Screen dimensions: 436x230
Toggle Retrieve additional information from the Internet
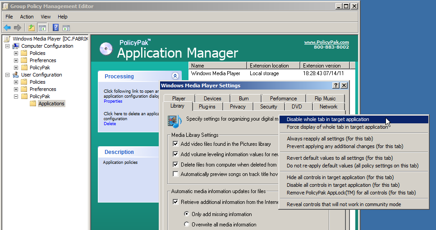pos(175,202)
